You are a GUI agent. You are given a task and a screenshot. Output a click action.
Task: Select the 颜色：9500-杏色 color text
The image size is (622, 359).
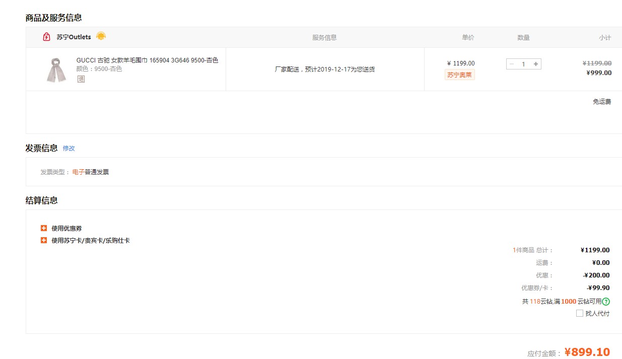coord(99,69)
